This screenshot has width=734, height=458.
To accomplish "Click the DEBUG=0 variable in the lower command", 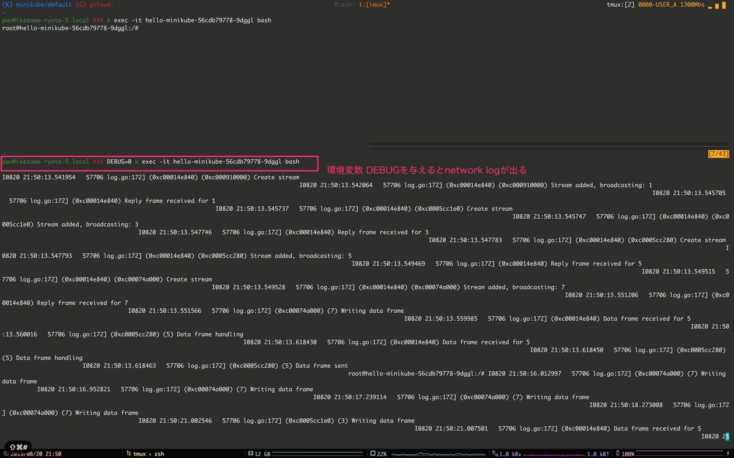I will tap(119, 162).
